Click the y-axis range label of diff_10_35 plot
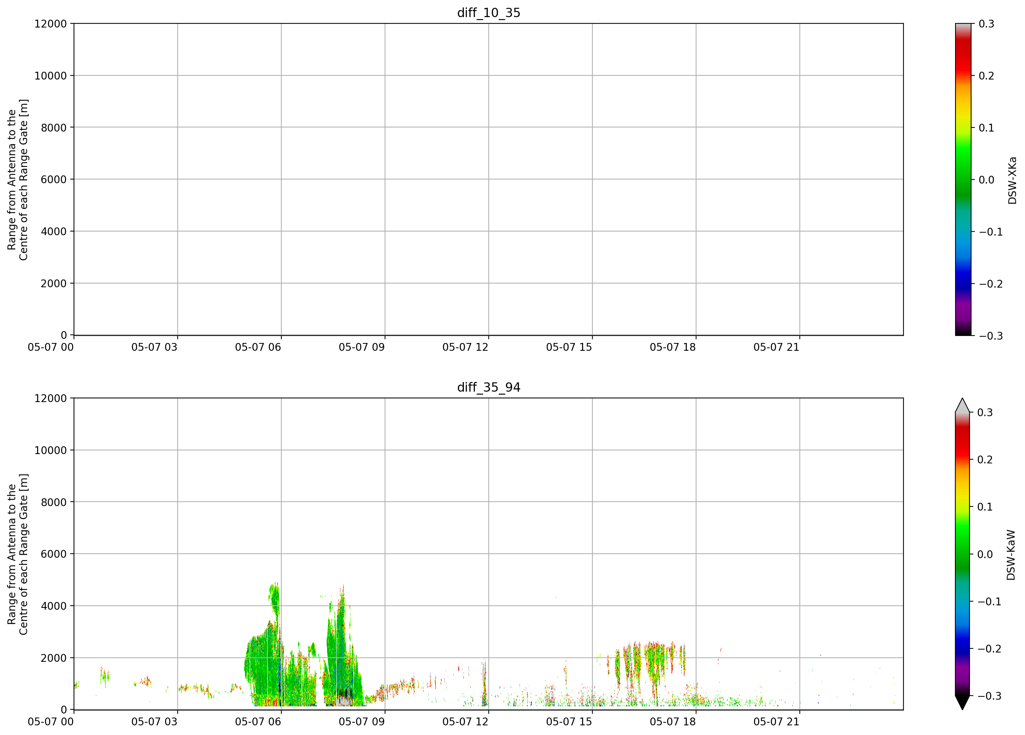Screen dimensions: 1025x735 [17, 179]
